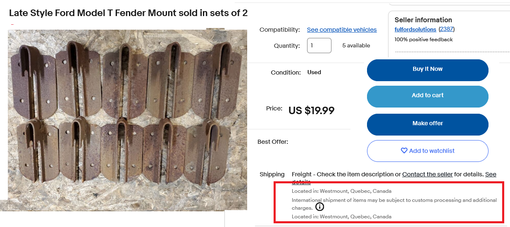Add the fender mounts to cart
510x227 pixels.
[427, 96]
